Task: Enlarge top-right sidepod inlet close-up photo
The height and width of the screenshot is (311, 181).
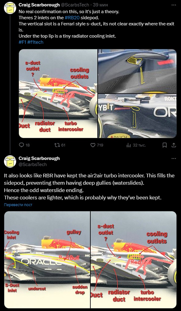Action: (x=137, y=71)
